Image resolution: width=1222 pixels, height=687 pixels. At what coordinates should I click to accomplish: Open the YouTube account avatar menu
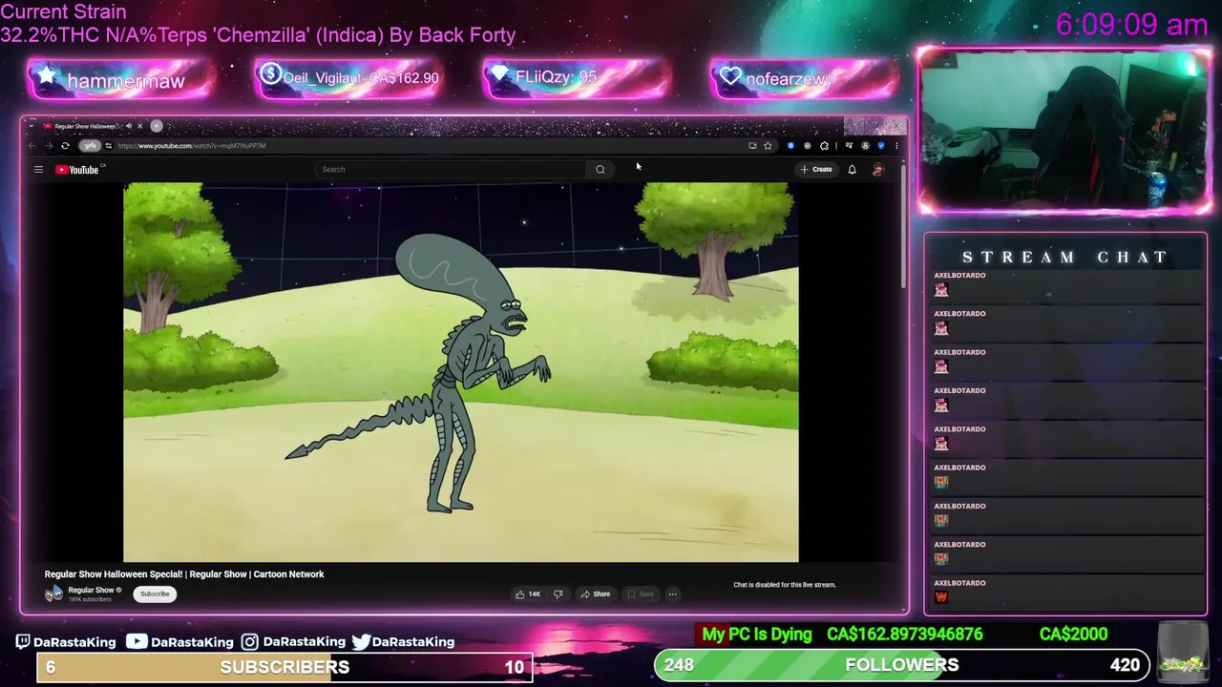[x=878, y=169]
